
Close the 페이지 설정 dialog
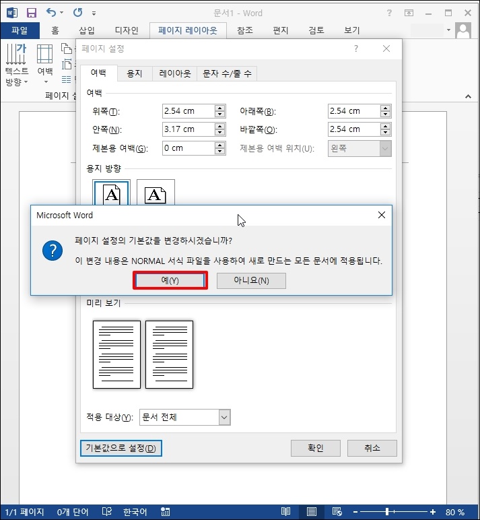[386, 48]
